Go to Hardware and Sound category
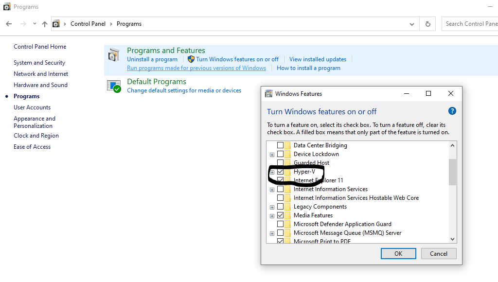Screen dimensions: 498x282 (x=40, y=85)
